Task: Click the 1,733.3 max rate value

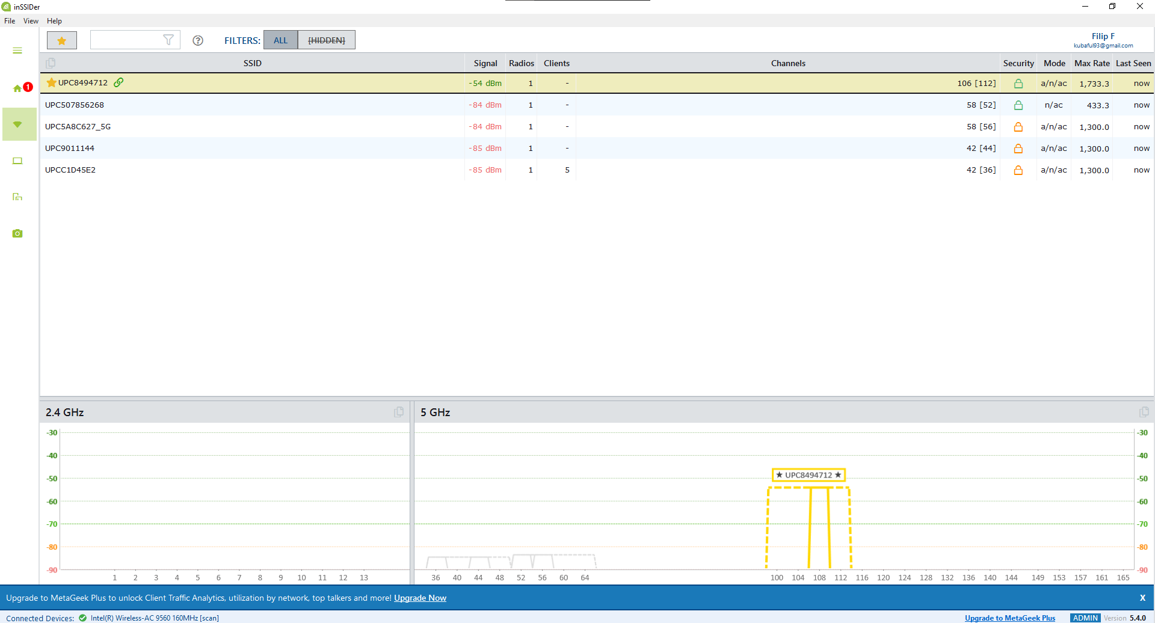Action: (x=1094, y=84)
